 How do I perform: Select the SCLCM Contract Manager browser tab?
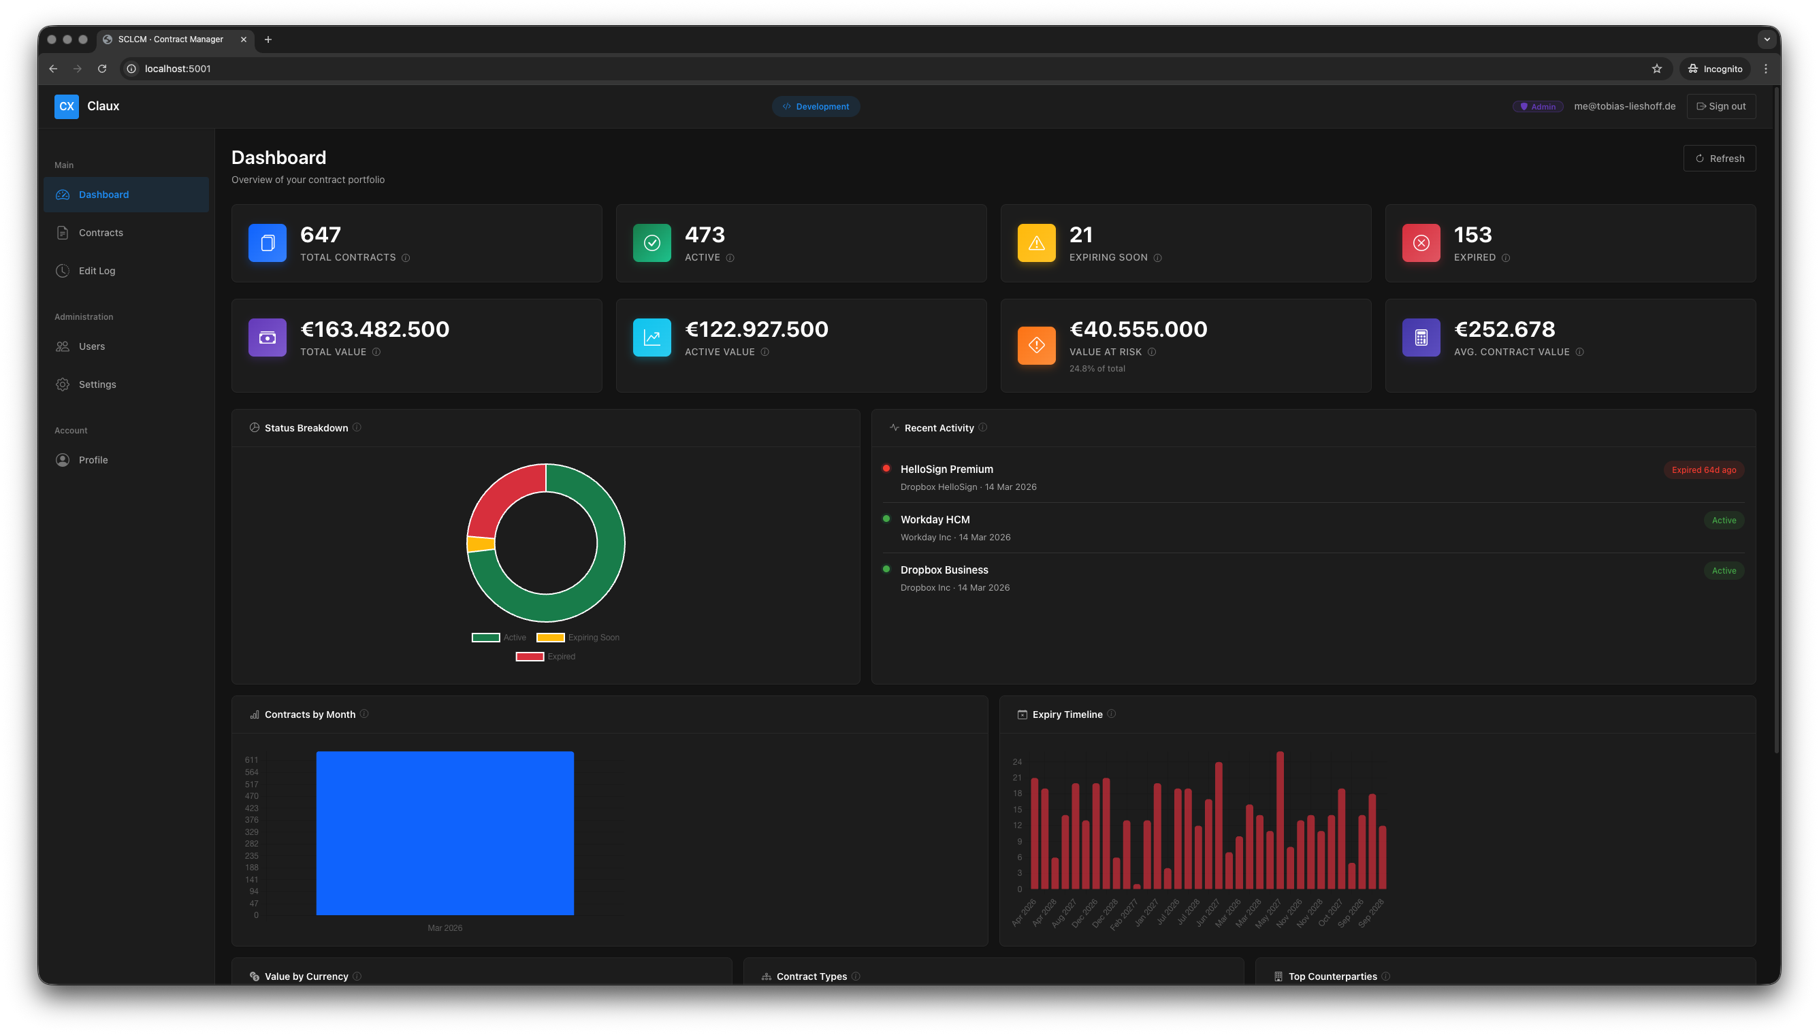pyautogui.click(x=171, y=39)
